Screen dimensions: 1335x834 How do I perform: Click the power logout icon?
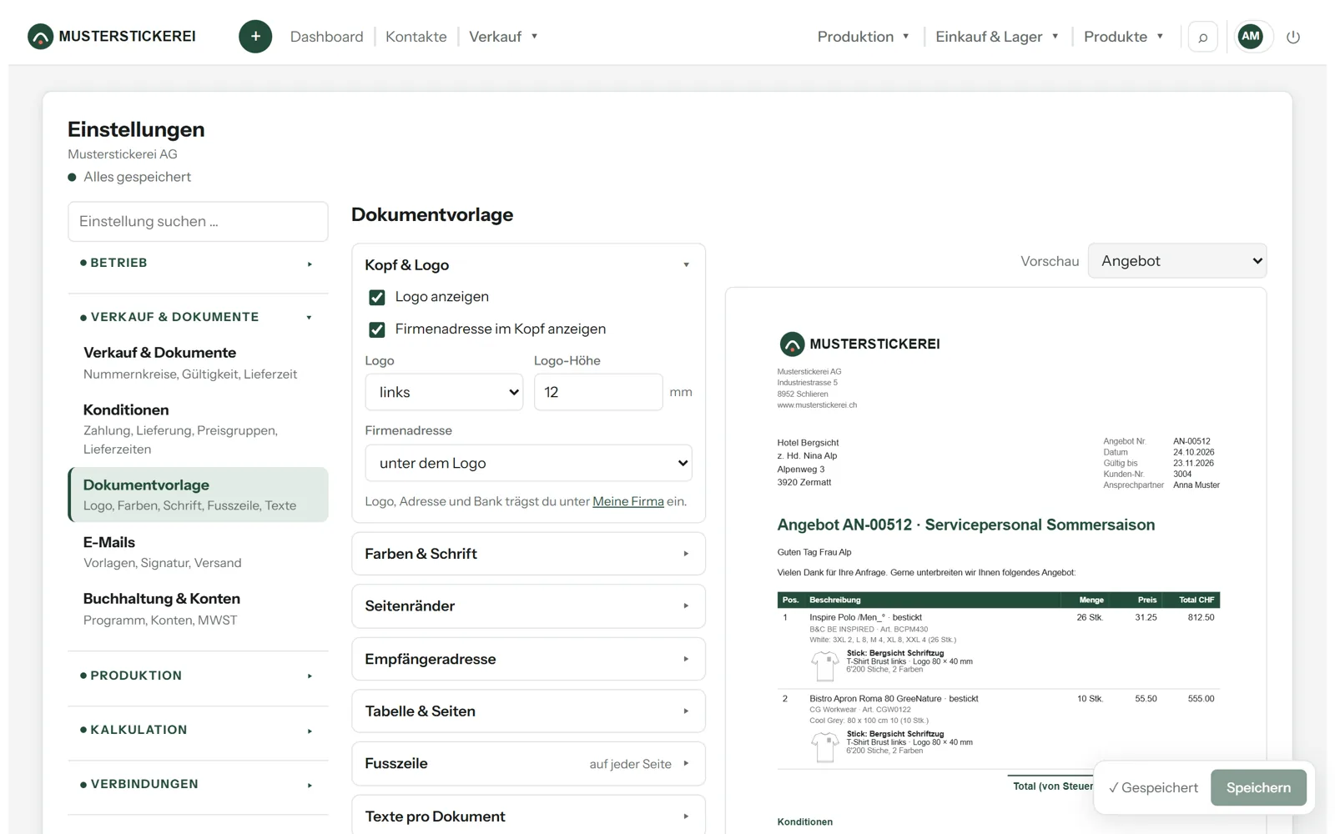1293,37
